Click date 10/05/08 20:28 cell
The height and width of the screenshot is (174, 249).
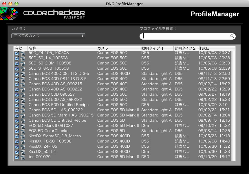pos(214,58)
